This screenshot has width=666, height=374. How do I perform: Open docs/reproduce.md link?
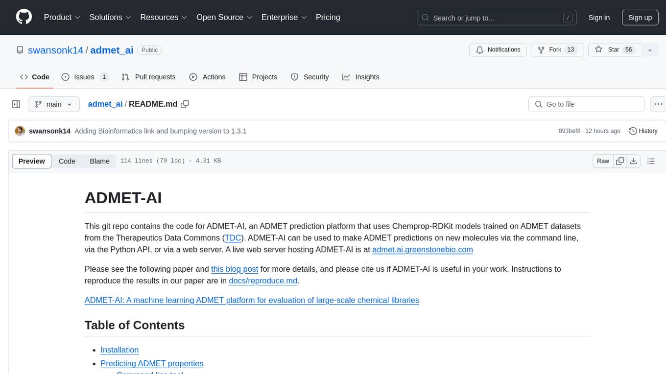263,281
